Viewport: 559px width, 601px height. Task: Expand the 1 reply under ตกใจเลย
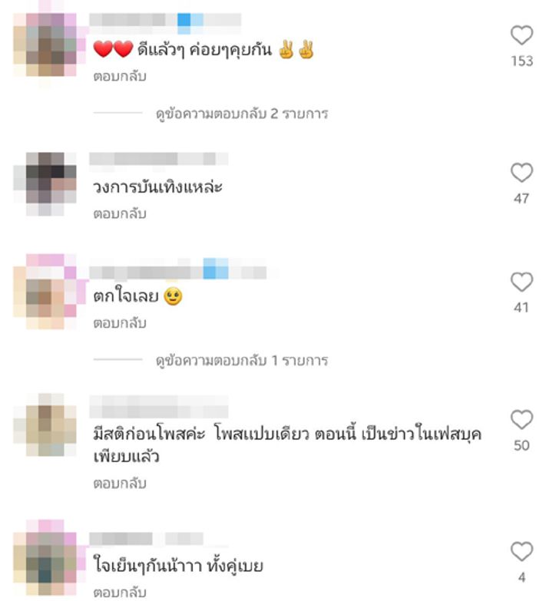[x=242, y=361]
